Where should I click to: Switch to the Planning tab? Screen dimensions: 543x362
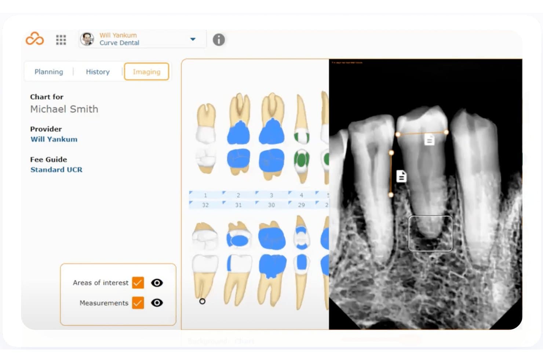[x=49, y=72]
